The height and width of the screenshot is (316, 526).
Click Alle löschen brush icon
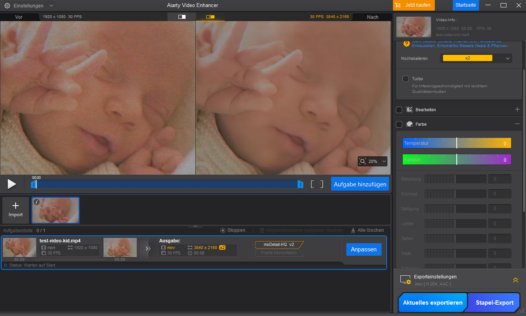click(x=353, y=230)
